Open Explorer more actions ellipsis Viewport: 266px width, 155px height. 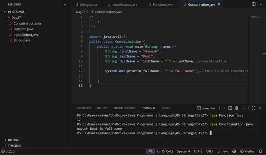click(66, 4)
